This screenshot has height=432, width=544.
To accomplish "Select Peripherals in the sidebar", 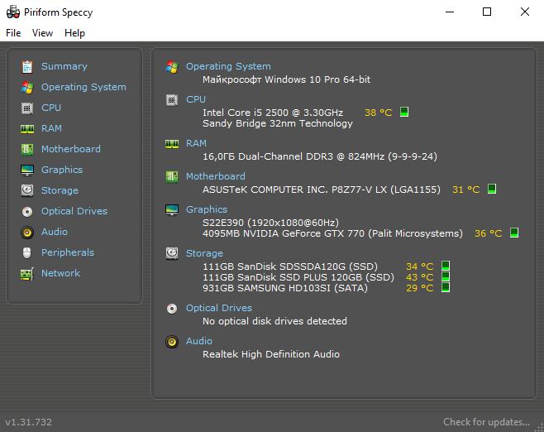I will (x=68, y=252).
